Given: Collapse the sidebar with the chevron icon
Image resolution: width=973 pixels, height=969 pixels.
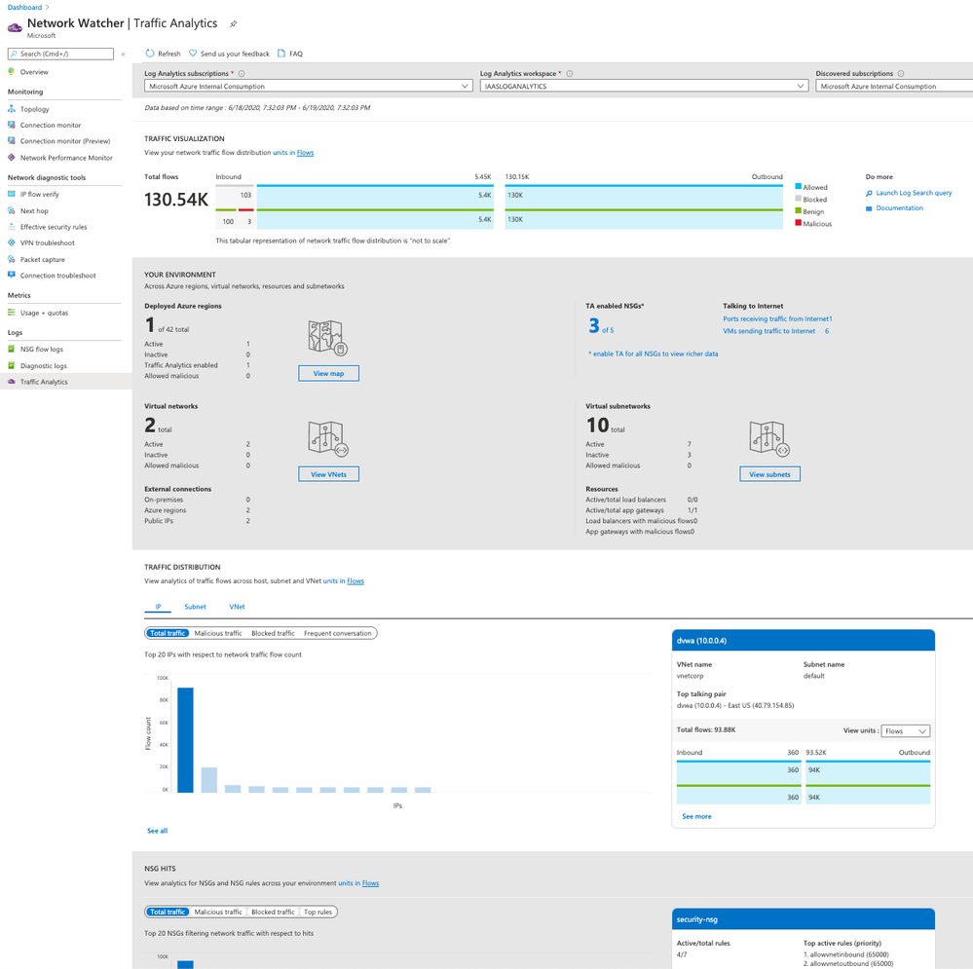Looking at the screenshot, I should click(123, 54).
